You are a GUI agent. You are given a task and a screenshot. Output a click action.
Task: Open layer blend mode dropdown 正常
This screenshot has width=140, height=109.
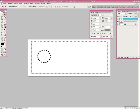coord(126,14)
